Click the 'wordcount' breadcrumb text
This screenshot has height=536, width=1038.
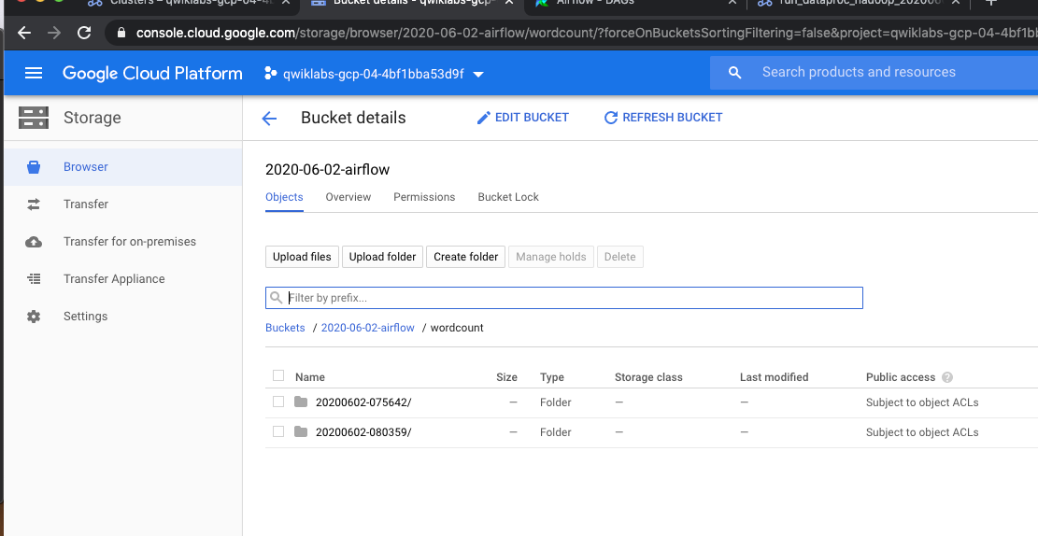(457, 328)
